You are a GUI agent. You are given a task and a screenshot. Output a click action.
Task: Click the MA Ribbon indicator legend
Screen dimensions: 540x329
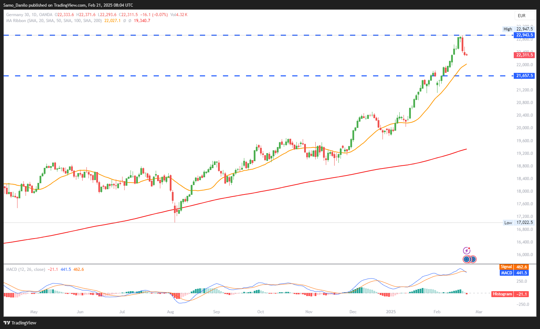click(x=54, y=21)
